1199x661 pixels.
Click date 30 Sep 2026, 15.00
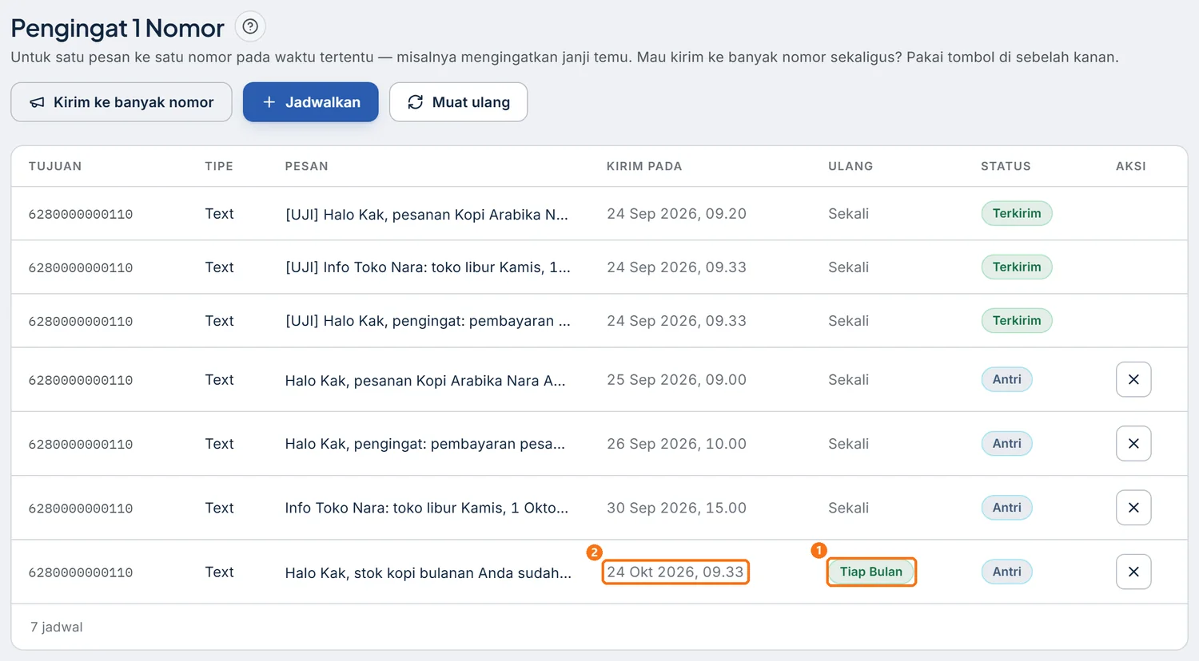pyautogui.click(x=676, y=508)
